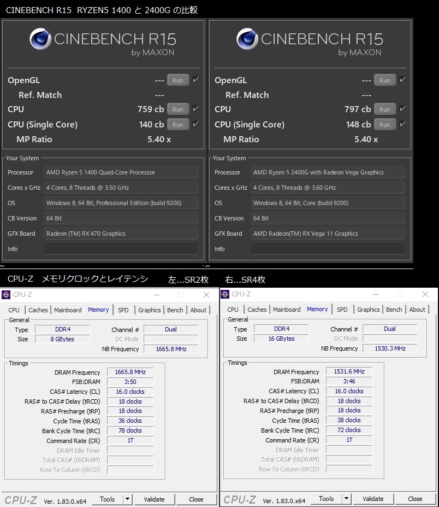Select Size value 8 GBytes
Image resolution: width=439 pixels, height=507 pixels.
[62, 339]
